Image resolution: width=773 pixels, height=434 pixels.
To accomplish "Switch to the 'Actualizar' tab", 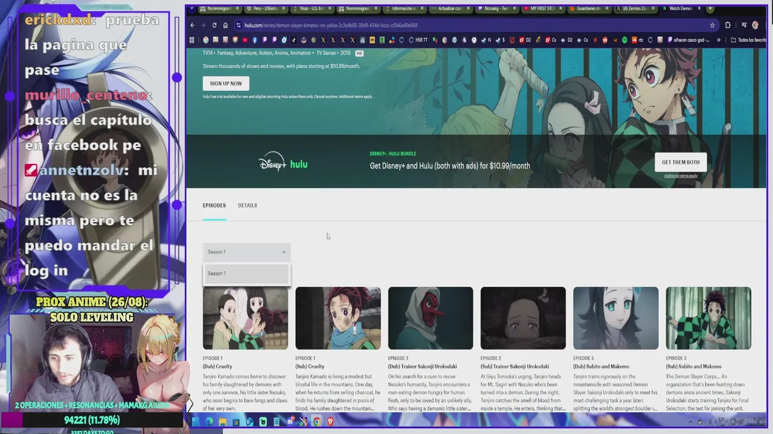I will [450, 8].
